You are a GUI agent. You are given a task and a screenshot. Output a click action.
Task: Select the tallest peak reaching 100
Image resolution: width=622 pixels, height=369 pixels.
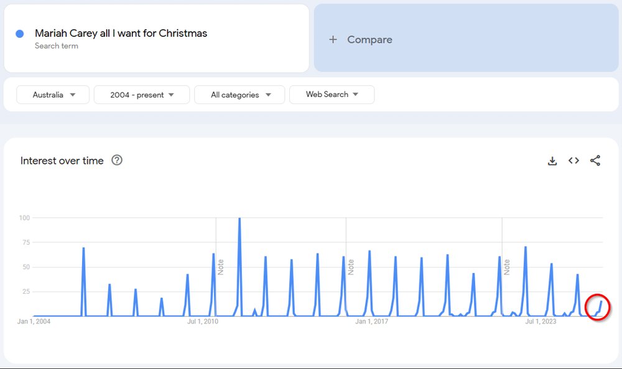(239, 219)
